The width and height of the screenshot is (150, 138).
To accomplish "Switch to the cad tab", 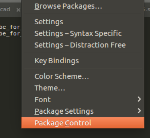I will pos(5,9).
